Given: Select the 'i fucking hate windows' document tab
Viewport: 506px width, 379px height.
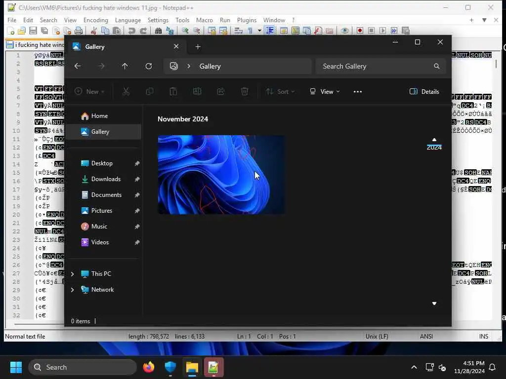Looking at the screenshot, I should pos(35,45).
